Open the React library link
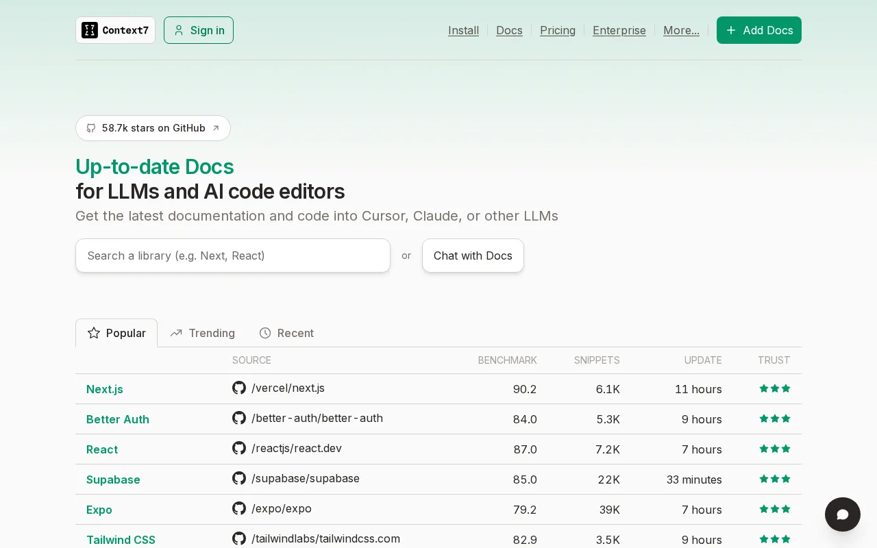 click(102, 449)
